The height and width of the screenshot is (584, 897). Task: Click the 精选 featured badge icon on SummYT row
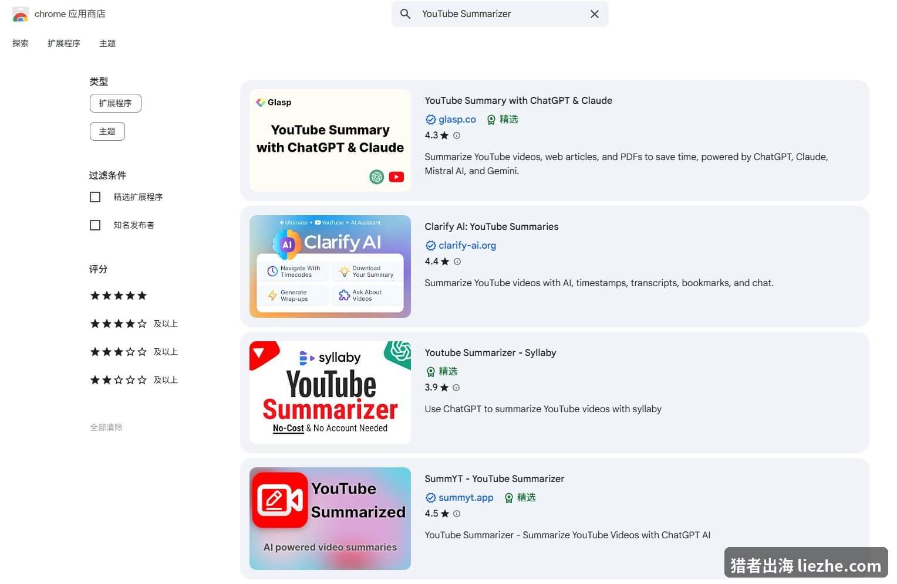[509, 498]
